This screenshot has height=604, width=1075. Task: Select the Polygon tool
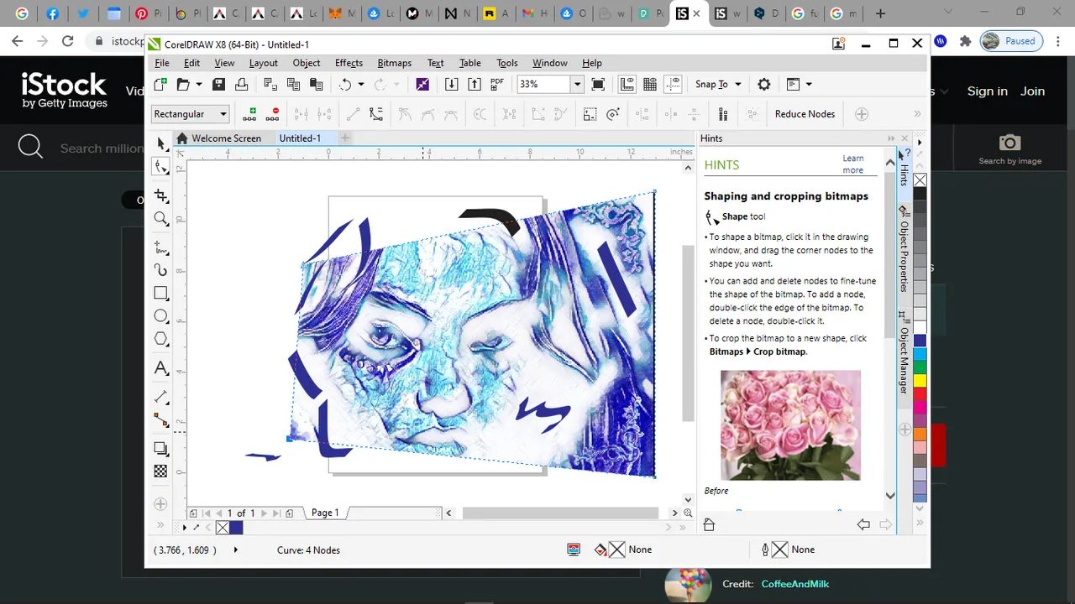coord(161,339)
